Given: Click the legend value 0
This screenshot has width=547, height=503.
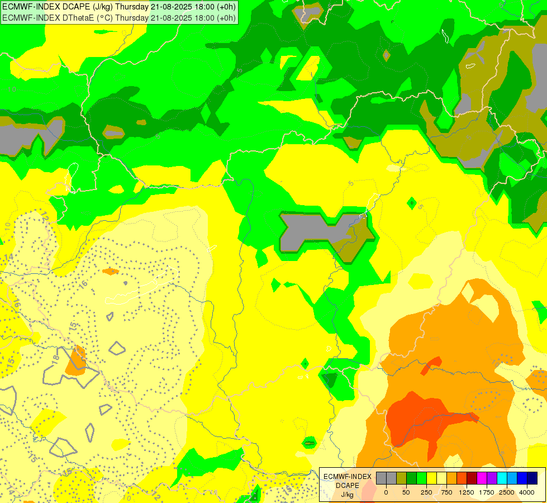Looking at the screenshot, I should (x=386, y=492).
